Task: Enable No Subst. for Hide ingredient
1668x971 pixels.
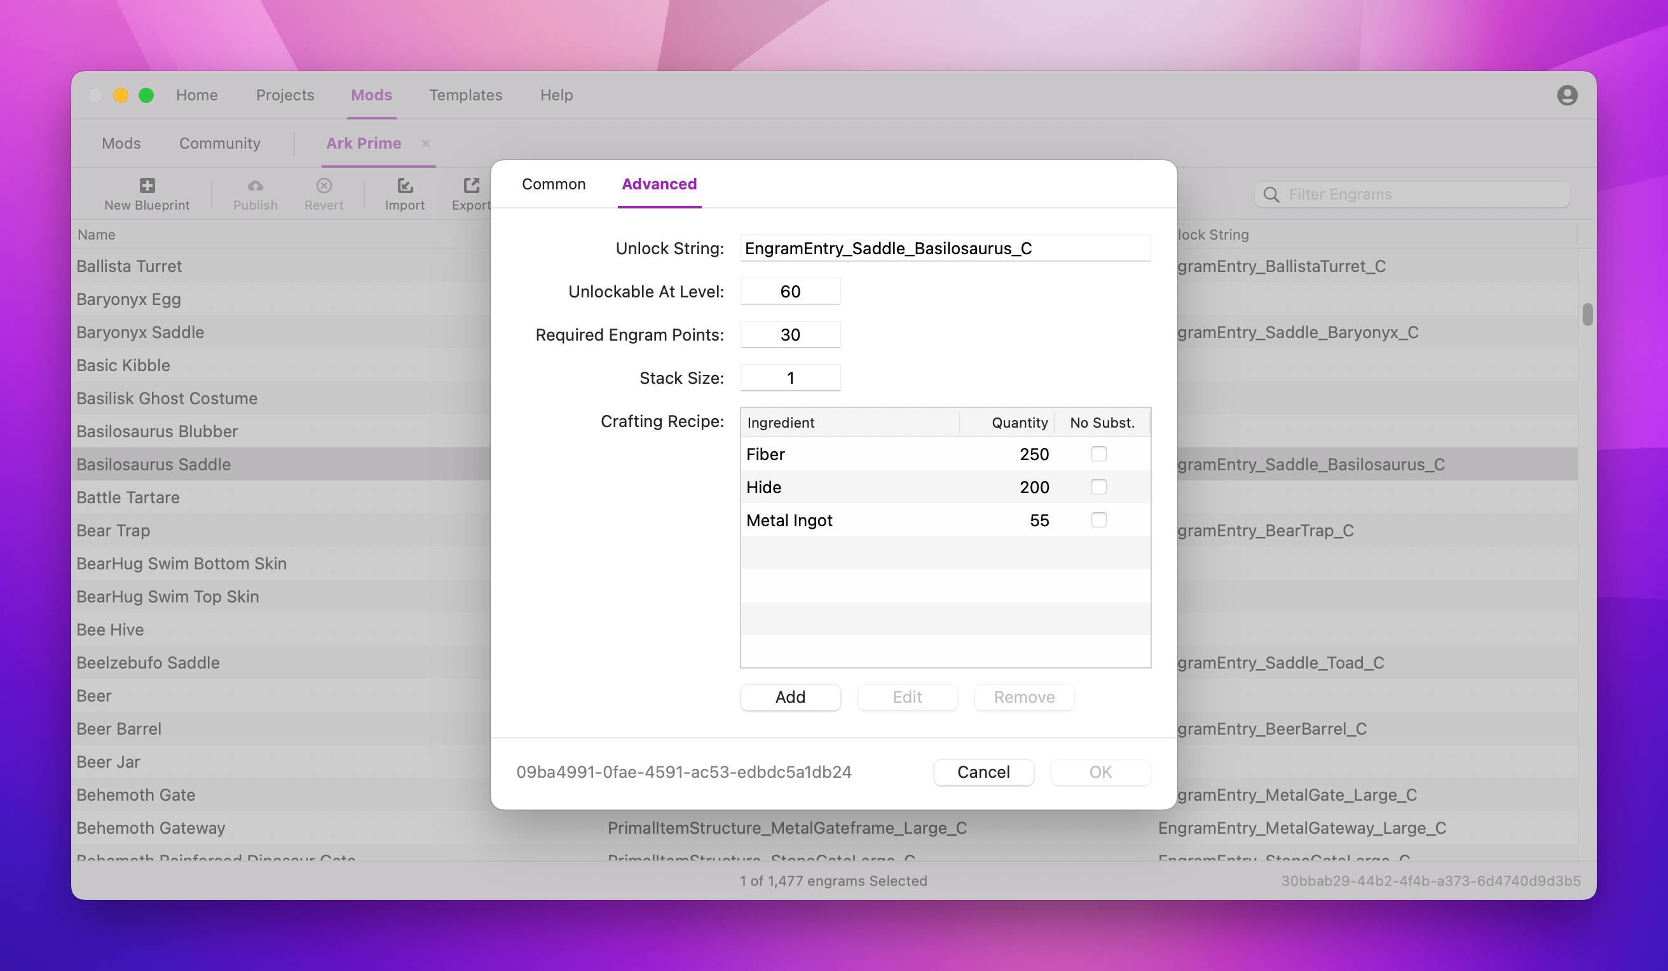Action: pyautogui.click(x=1099, y=487)
